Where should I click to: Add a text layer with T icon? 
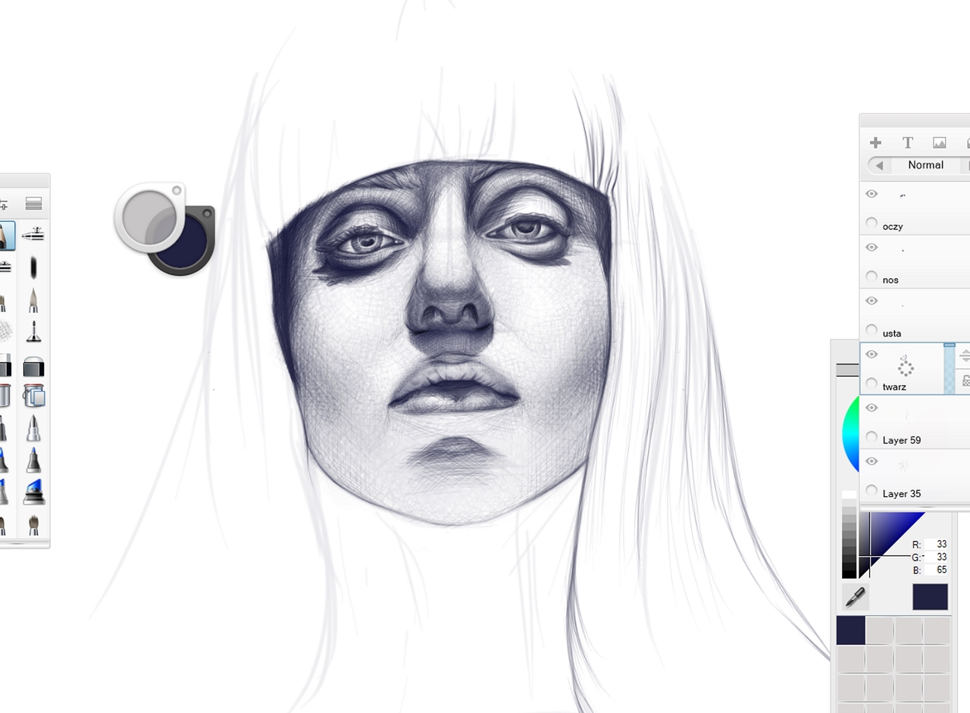(x=907, y=142)
